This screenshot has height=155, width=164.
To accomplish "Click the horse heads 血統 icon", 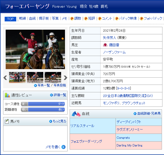I will point(76,114).
